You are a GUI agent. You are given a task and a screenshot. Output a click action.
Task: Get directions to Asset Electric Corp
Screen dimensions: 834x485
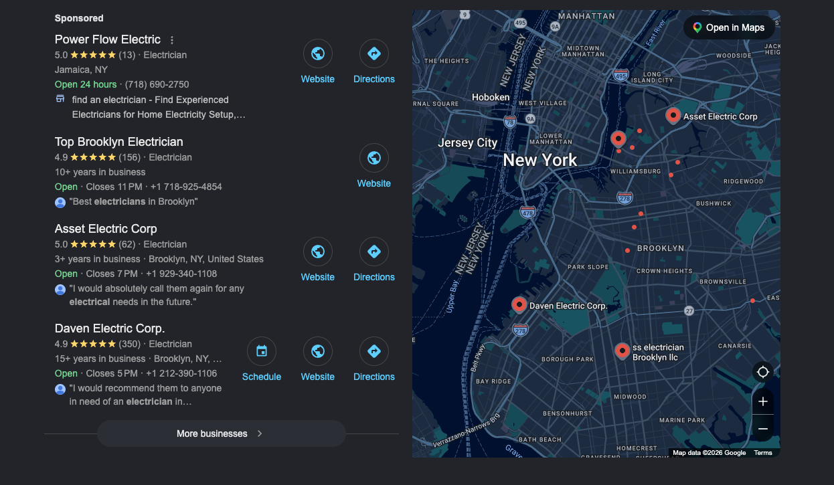tap(374, 252)
